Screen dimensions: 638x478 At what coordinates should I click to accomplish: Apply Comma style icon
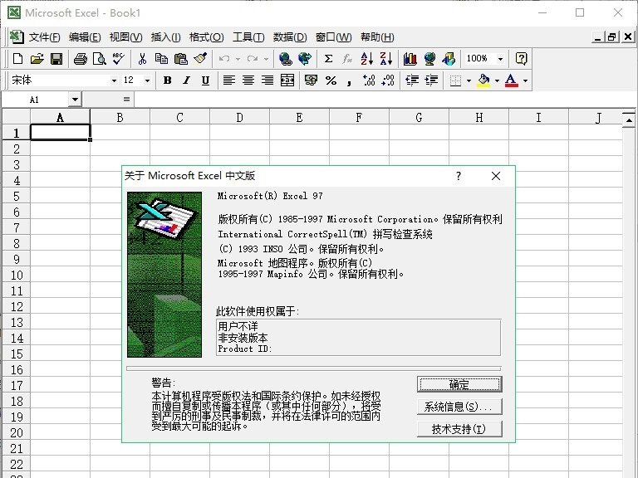(x=349, y=80)
